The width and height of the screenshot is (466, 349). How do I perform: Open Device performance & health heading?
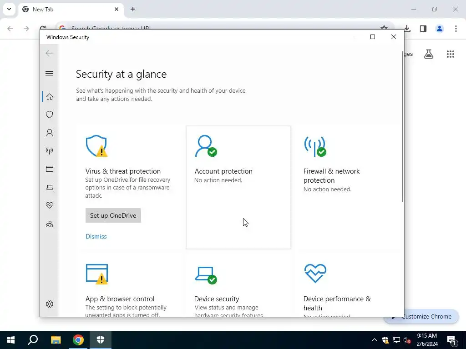[337, 303]
